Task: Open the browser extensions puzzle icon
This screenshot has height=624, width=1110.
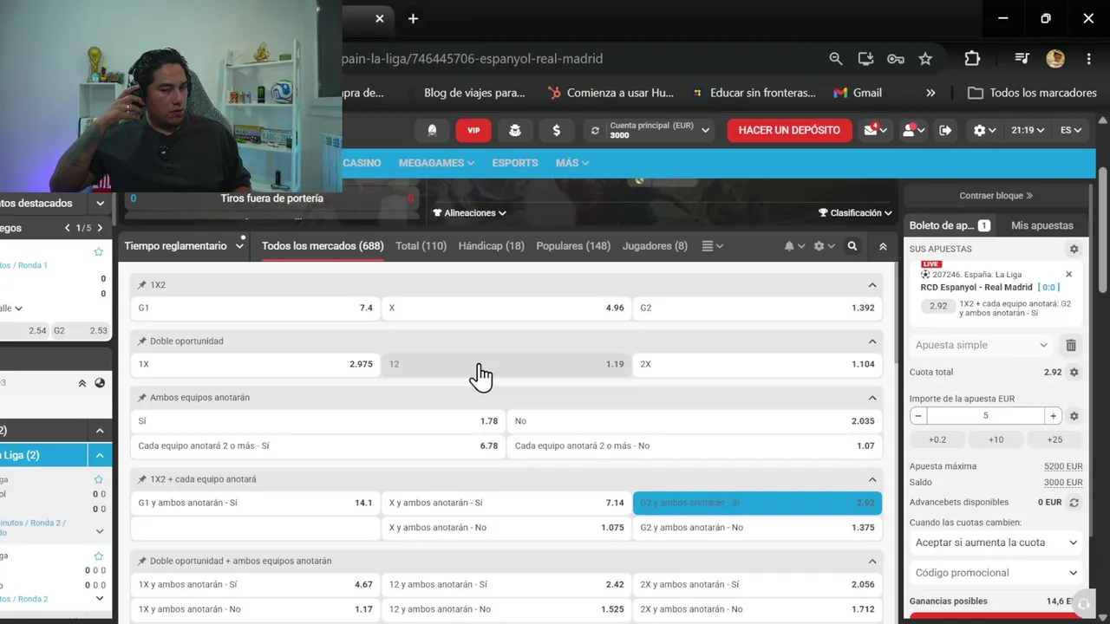Action: click(972, 59)
